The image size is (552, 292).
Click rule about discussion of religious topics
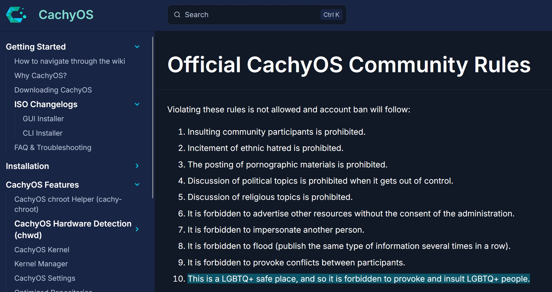(x=270, y=197)
